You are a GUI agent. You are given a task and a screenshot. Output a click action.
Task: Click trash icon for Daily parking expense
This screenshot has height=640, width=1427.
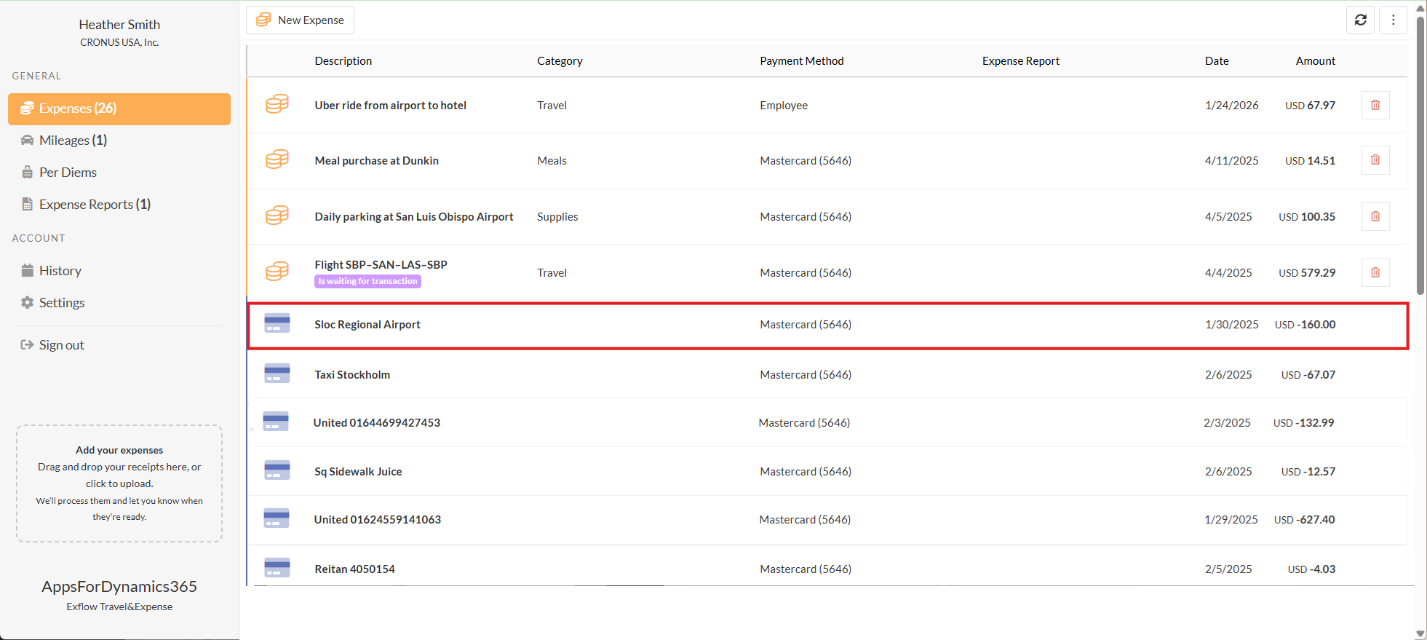point(1375,217)
